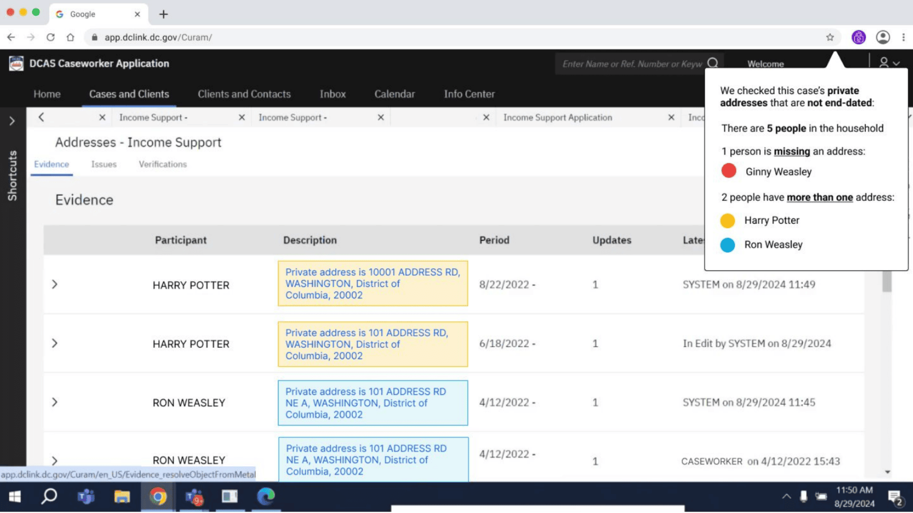Image resolution: width=913 pixels, height=513 pixels.
Task: Open Windows taskbar search
Action: point(49,497)
